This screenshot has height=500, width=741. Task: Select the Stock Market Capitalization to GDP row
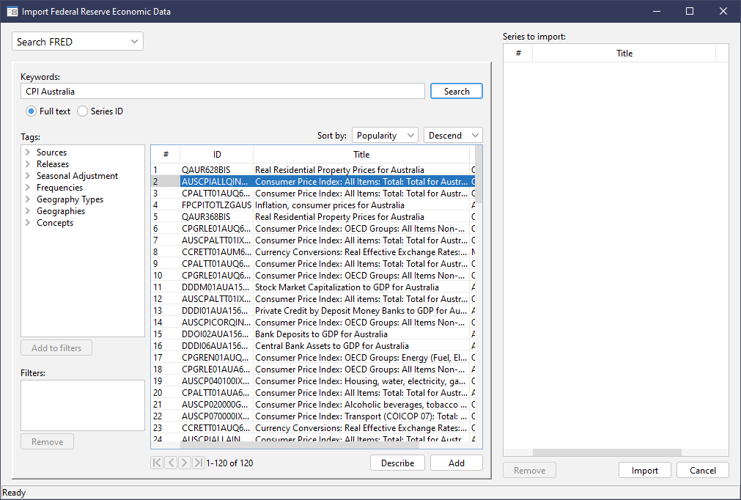(313, 287)
